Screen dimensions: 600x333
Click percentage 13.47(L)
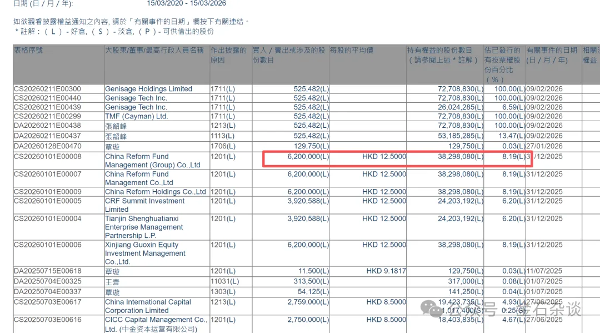(x=512, y=136)
